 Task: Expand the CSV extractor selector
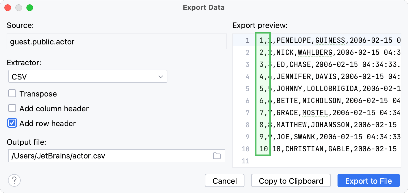(88, 76)
